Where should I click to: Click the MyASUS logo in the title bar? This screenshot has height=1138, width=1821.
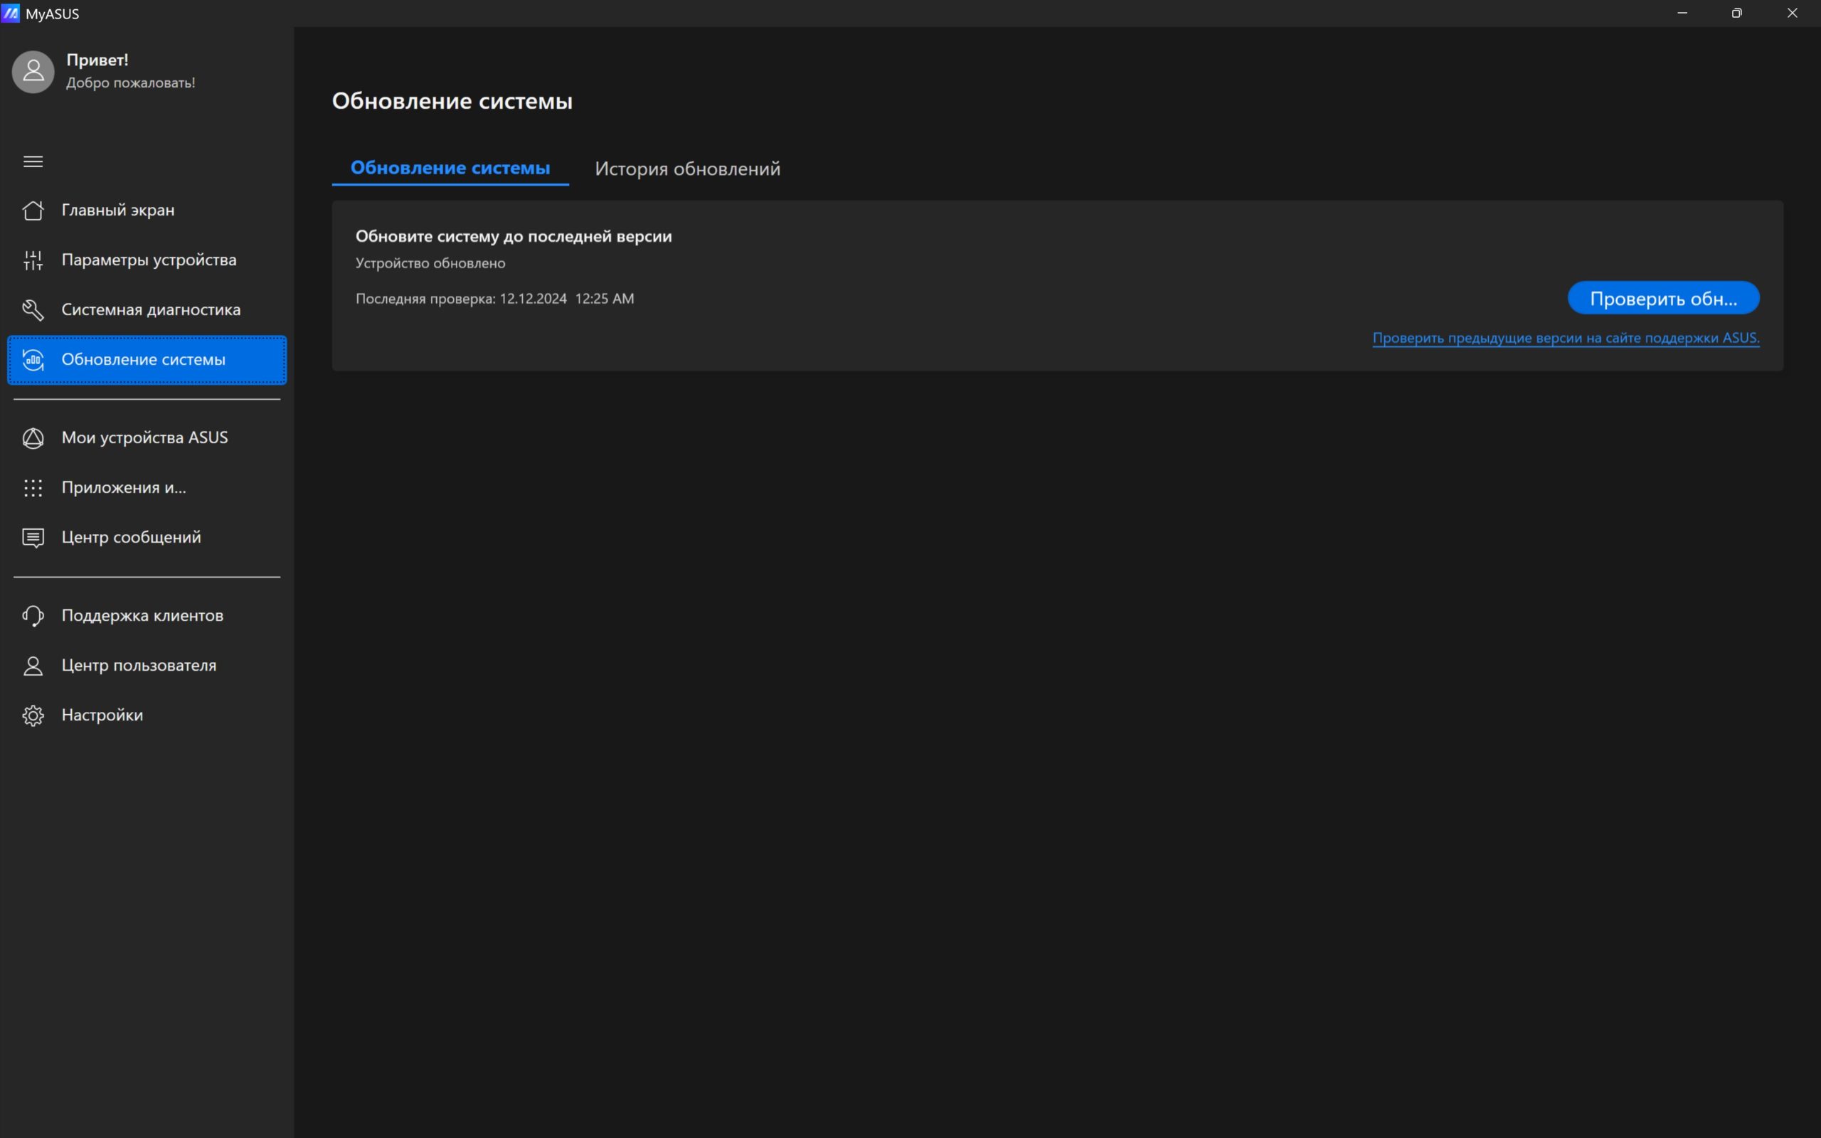(x=11, y=14)
